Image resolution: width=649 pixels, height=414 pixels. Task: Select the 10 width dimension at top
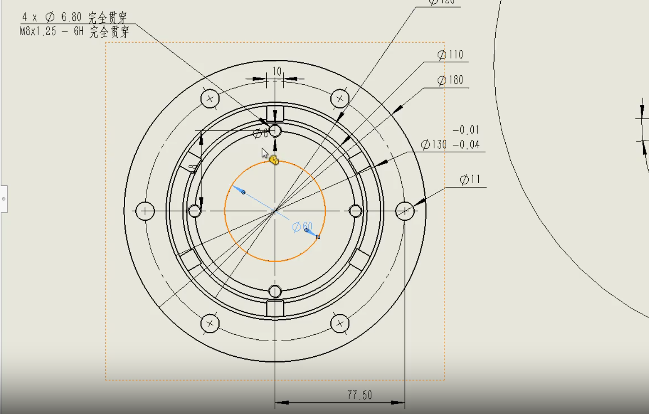(x=276, y=72)
